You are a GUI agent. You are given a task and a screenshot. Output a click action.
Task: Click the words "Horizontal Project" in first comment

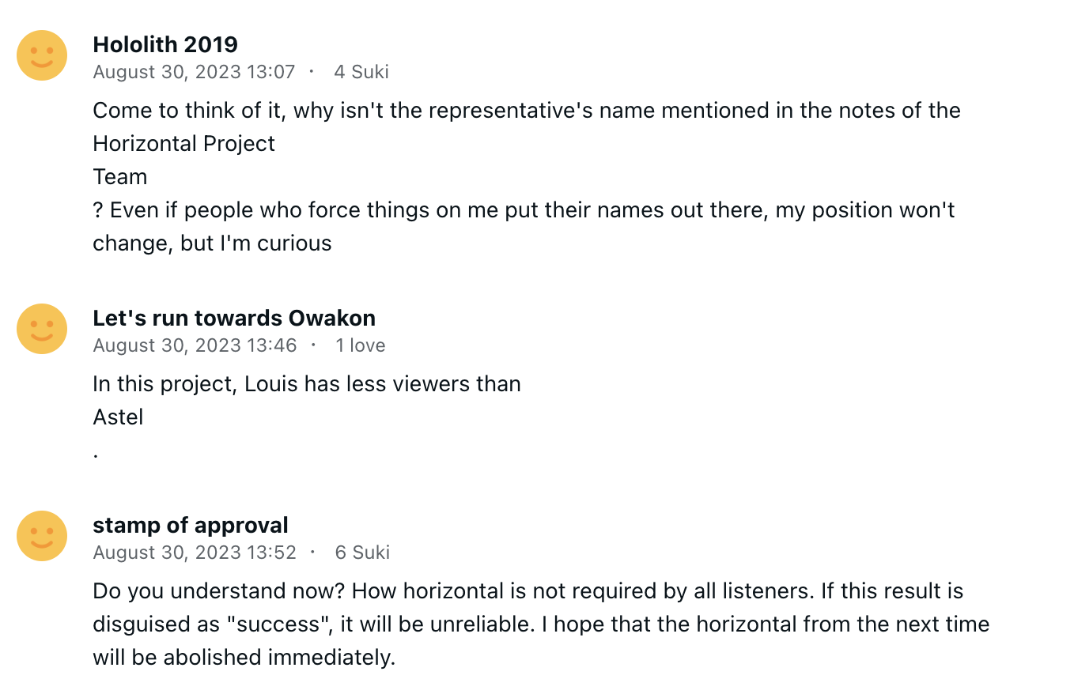(x=183, y=143)
